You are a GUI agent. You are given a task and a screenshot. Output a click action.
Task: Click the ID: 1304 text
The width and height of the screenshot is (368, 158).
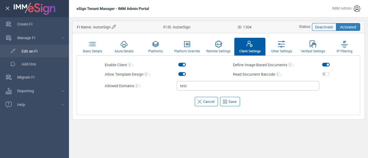[245, 27]
